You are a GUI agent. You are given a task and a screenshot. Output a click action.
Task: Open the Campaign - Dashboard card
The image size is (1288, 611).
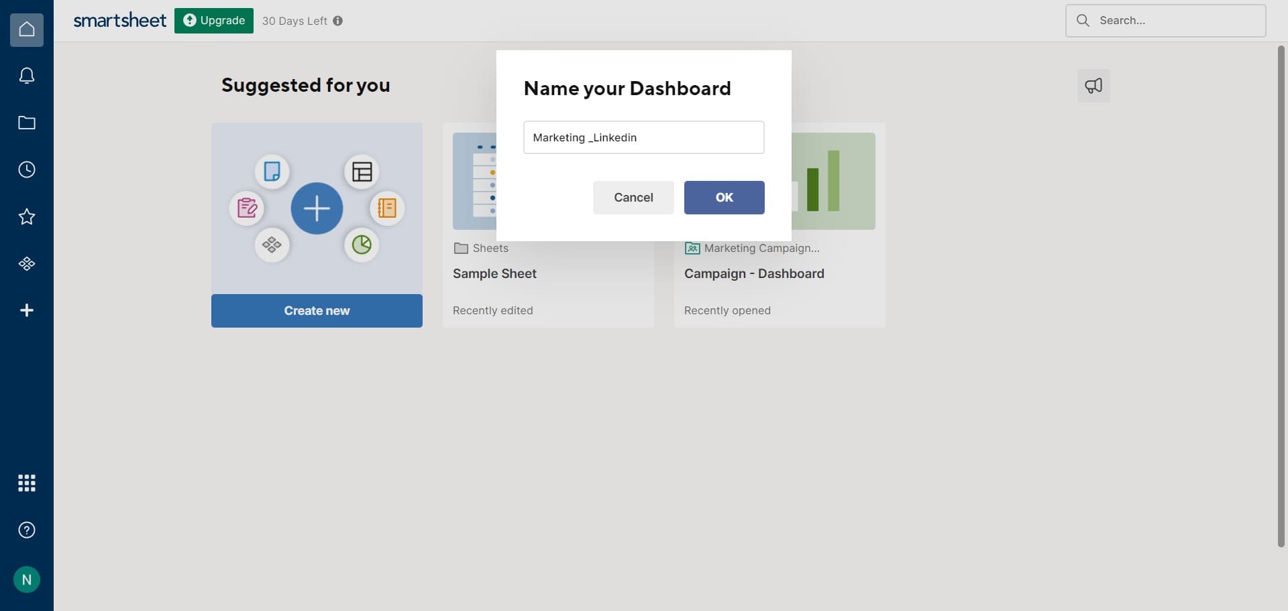(x=753, y=273)
